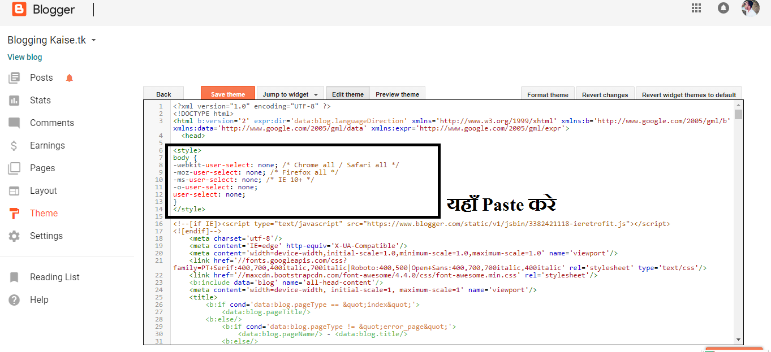Click the Settings gear icon
The height and width of the screenshot is (352, 771).
point(14,236)
